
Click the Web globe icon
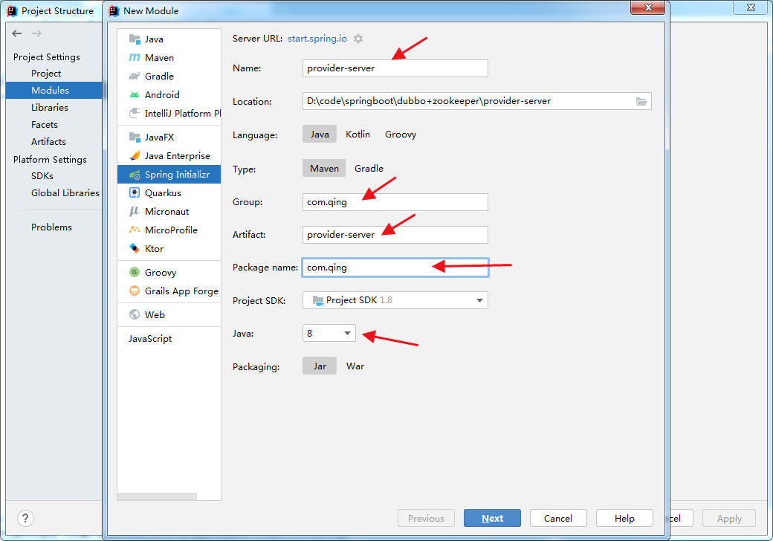coord(134,314)
